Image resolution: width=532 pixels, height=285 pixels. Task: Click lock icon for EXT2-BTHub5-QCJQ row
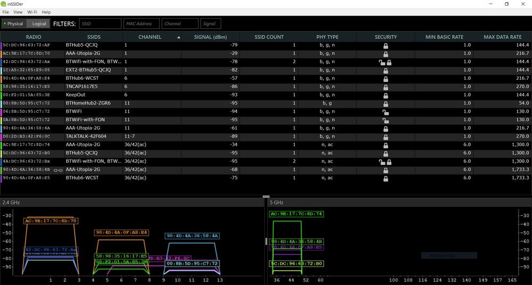tap(386, 71)
